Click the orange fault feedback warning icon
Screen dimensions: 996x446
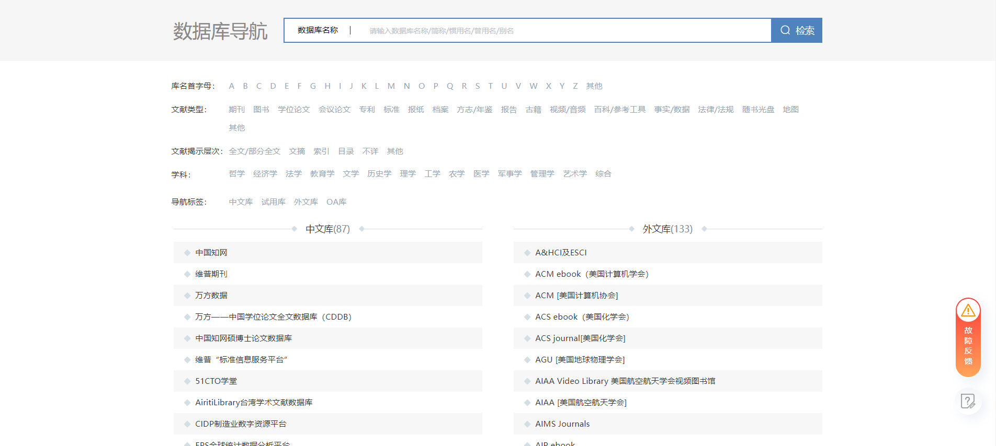[968, 311]
